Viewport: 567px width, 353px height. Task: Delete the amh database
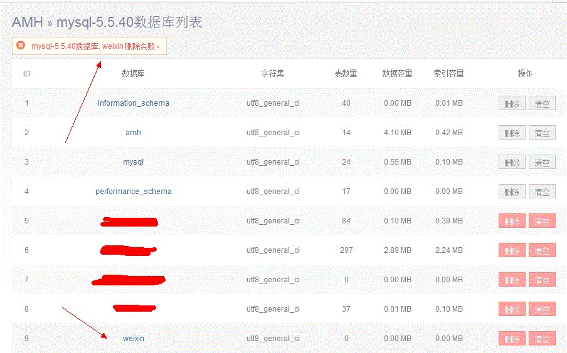(512, 133)
